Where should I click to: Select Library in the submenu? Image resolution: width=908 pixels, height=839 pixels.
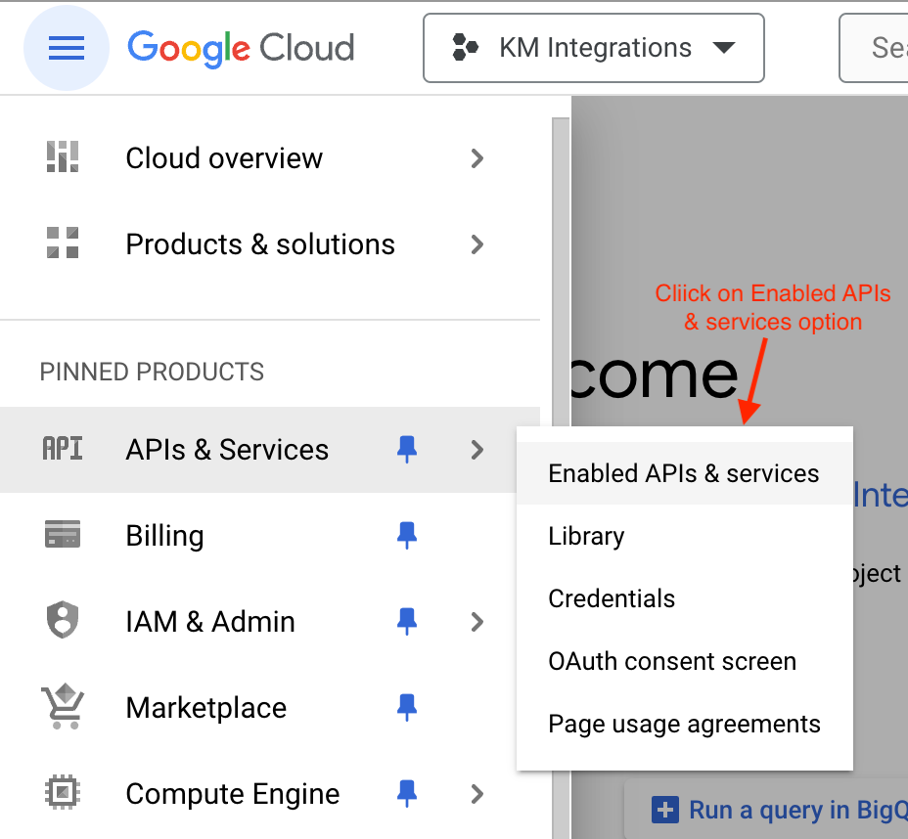685,536
